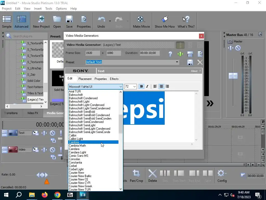Click Make Movie icon
266x200 pixels.
point(141,21)
